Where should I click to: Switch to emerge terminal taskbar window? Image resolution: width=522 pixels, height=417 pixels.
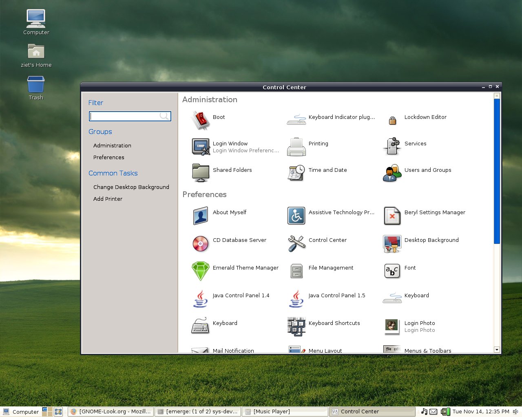[198, 412]
